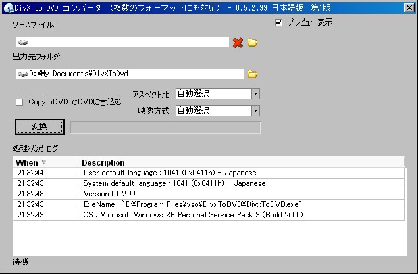Screen dimensions: 418x274
Task: Clear the source file with the red X
Action: [x=238, y=43]
